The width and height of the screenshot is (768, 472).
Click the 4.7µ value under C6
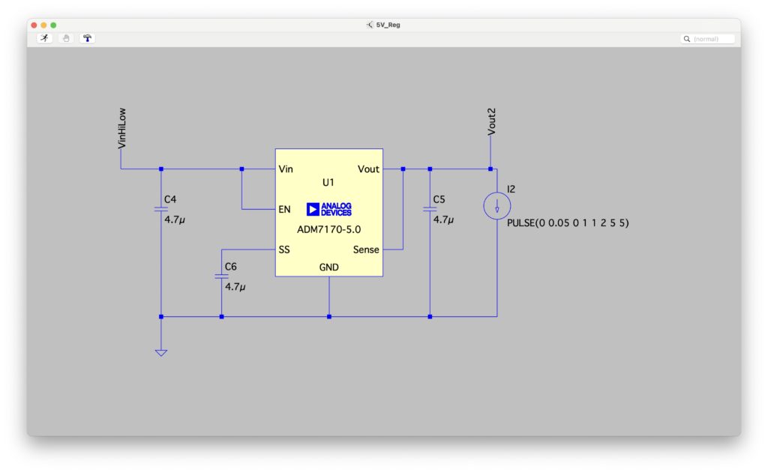[235, 287]
